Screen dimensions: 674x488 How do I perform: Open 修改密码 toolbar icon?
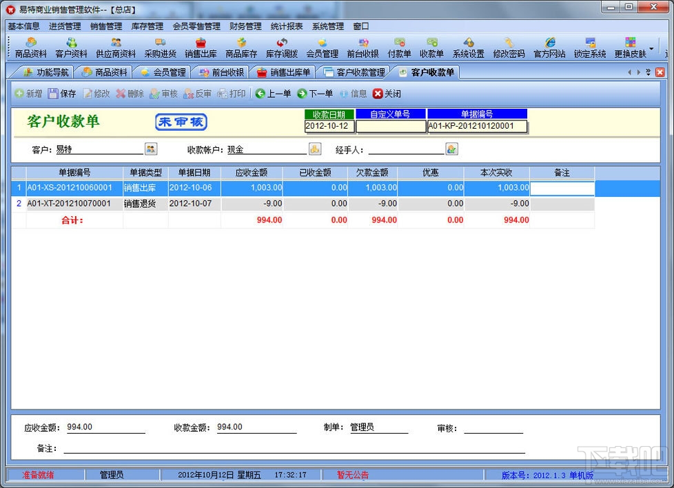coord(509,47)
